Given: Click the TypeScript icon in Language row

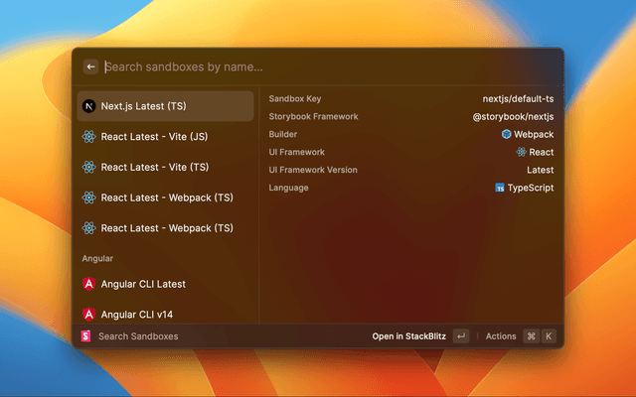Looking at the screenshot, I should pos(500,188).
